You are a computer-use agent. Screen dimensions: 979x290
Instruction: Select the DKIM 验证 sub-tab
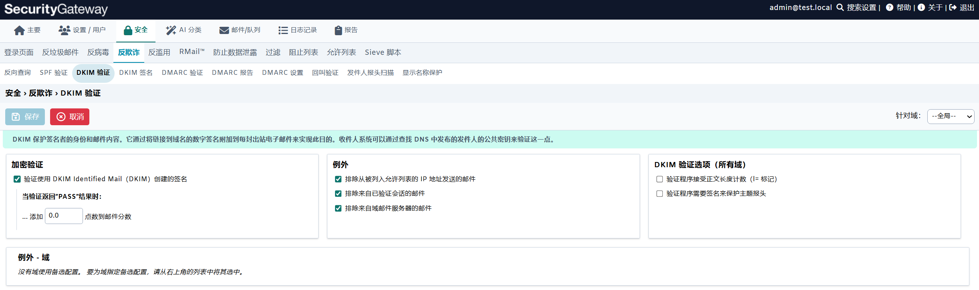tap(93, 73)
